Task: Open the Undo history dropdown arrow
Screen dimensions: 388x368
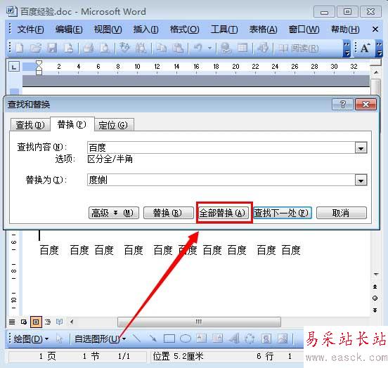Action: pos(210,48)
